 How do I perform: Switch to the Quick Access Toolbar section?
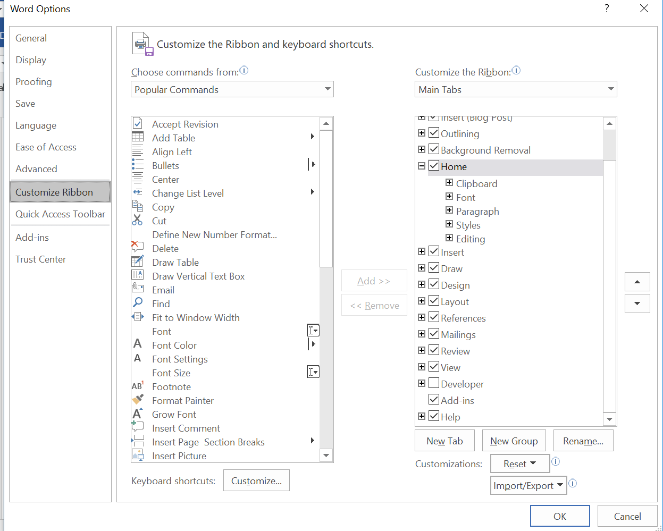[x=60, y=214]
